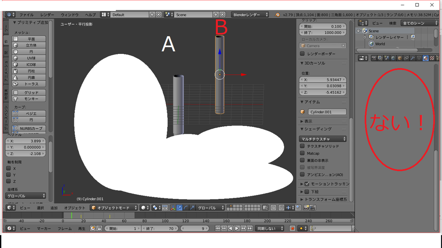The width and height of the screenshot is (442, 248).
Task: Click the timeline frame ruler at 100
Action: [x=165, y=221]
